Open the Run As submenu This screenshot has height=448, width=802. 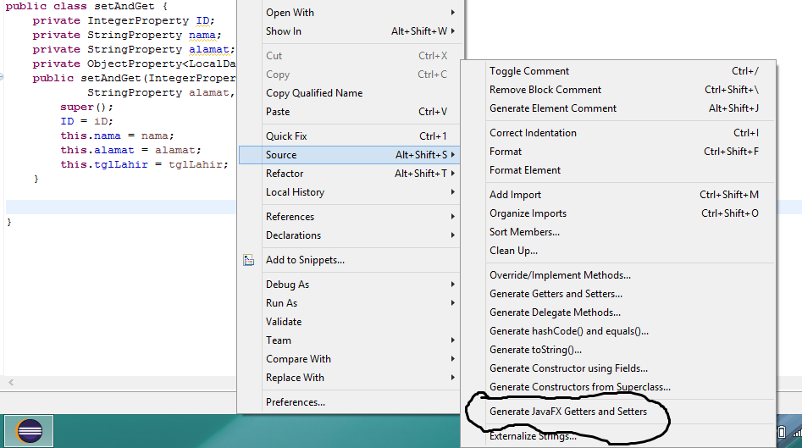351,302
